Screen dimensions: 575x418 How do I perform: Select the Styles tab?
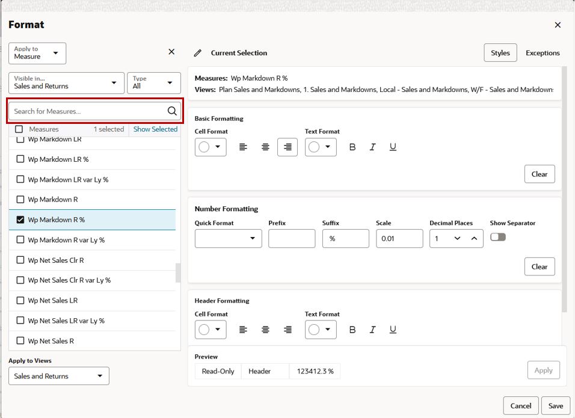[x=500, y=53]
